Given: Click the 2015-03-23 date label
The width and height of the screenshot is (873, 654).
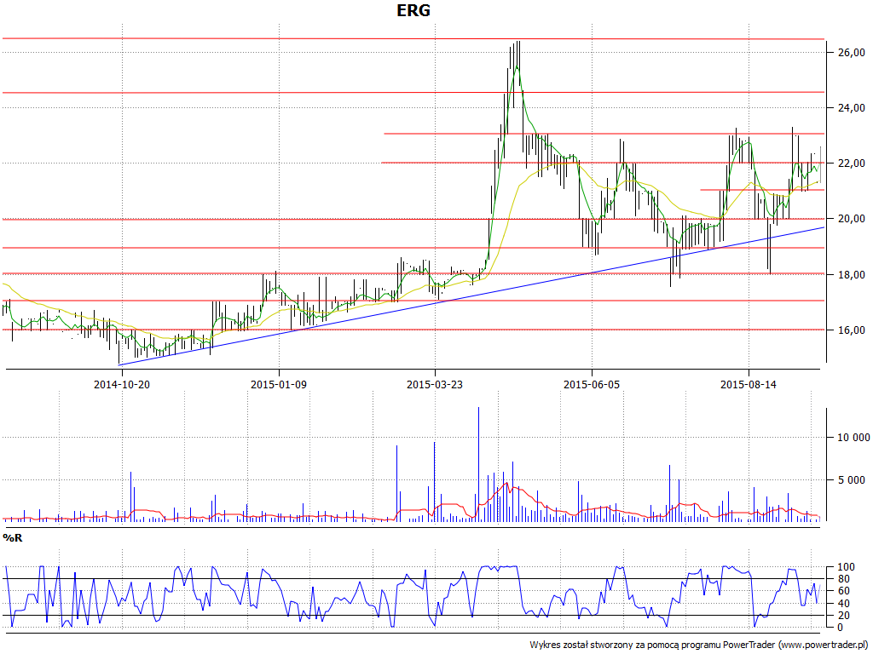Looking at the screenshot, I should pyautogui.click(x=435, y=384).
